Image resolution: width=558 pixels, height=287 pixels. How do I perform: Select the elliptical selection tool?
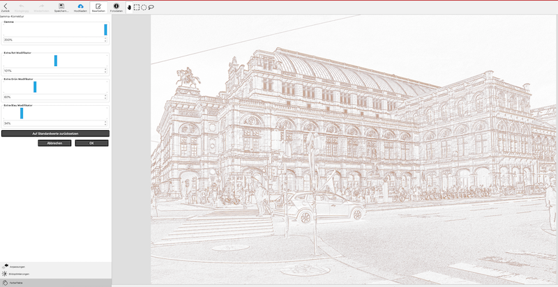click(144, 7)
